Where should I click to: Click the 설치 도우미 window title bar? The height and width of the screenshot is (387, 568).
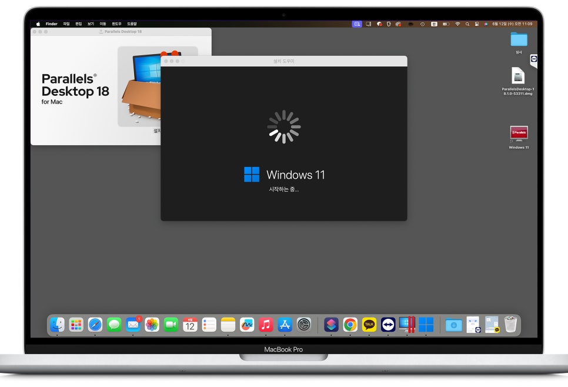coord(283,61)
